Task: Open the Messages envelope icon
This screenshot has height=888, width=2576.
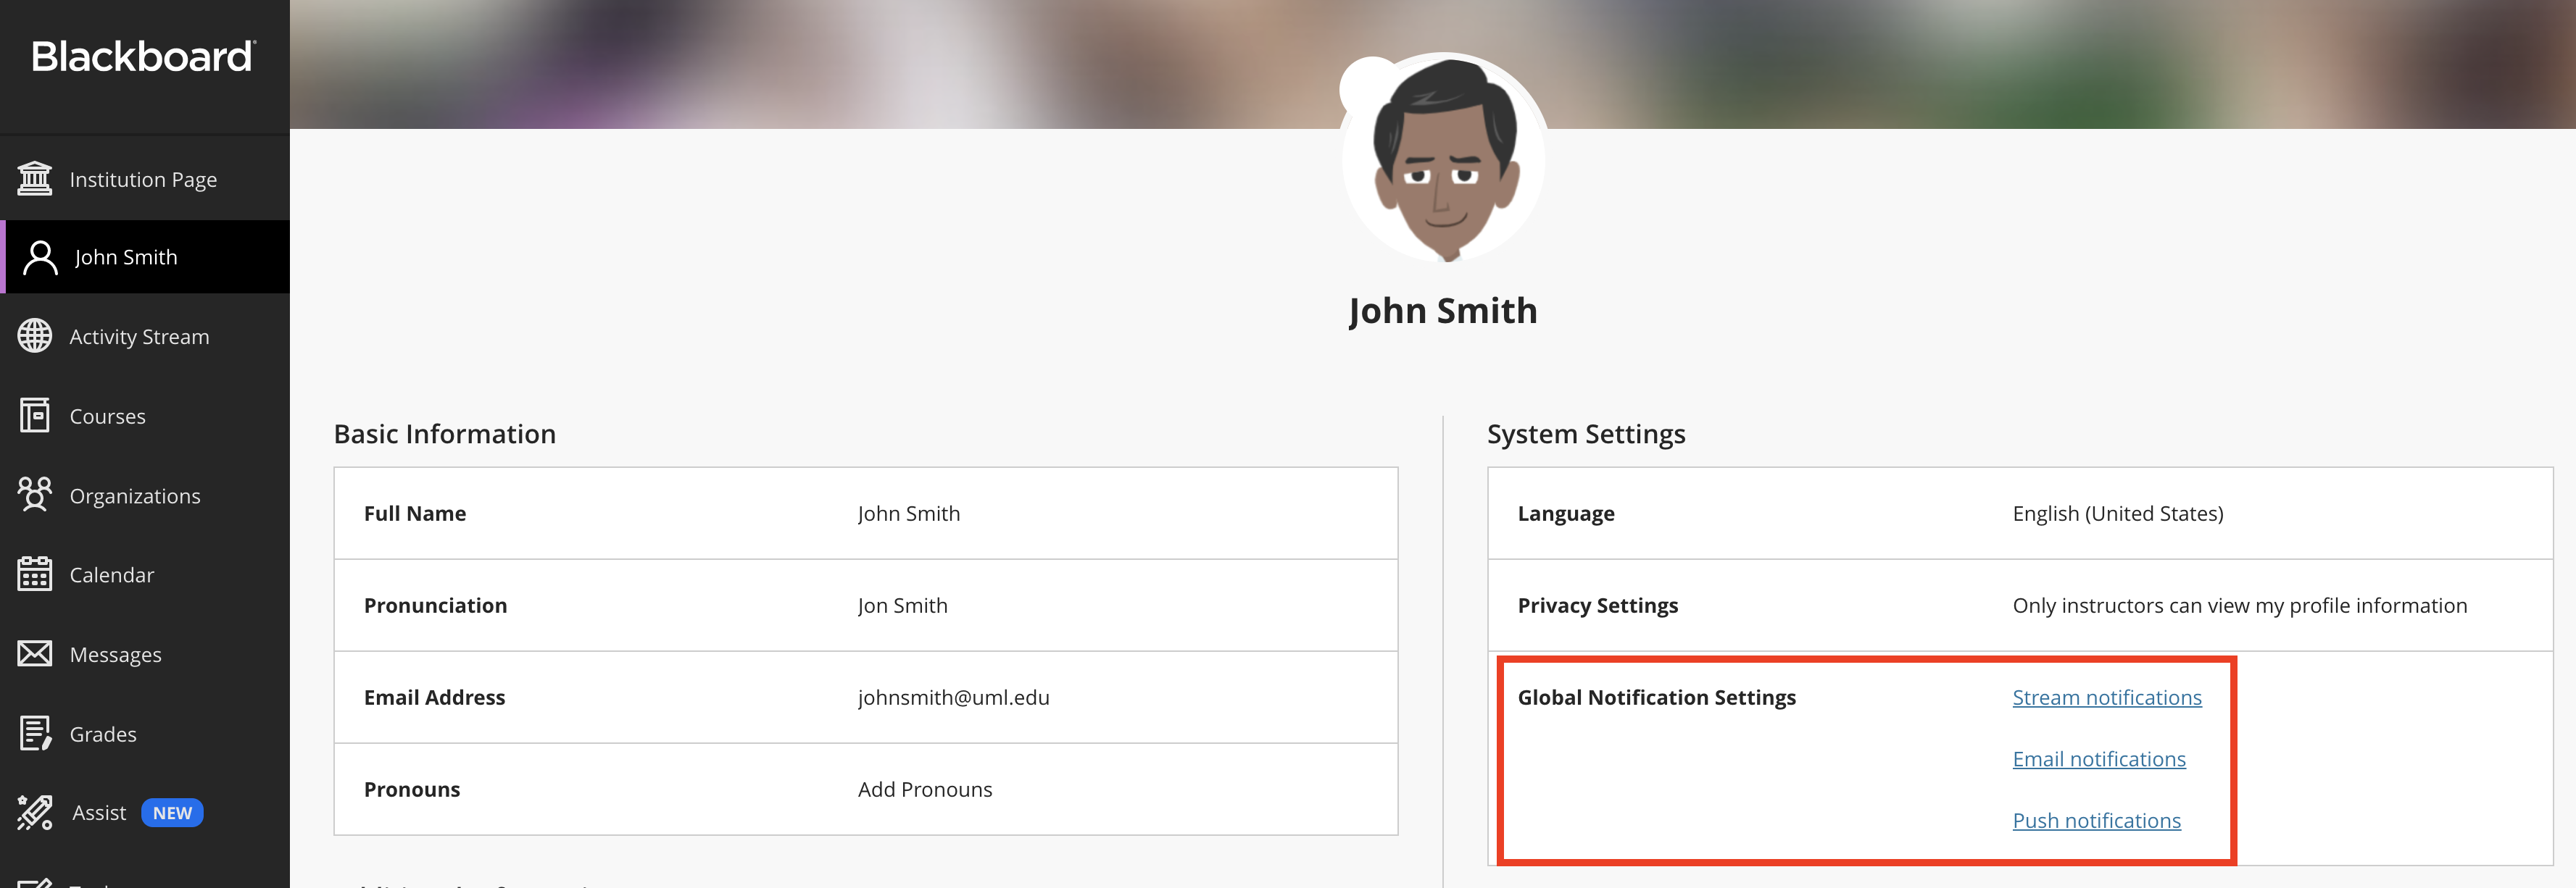Action: pyautogui.click(x=35, y=654)
